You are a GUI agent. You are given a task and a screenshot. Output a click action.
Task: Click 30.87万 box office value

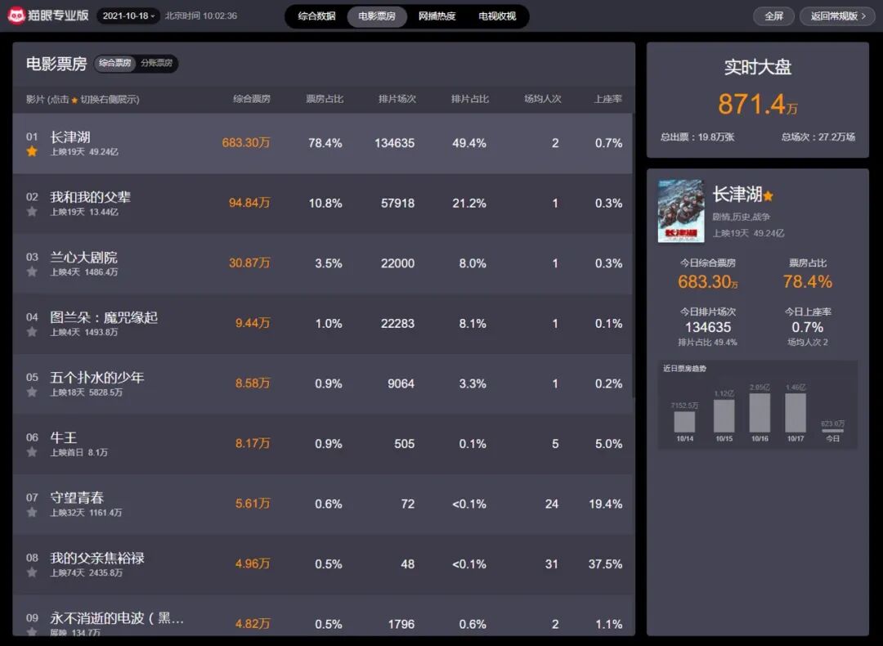click(249, 263)
